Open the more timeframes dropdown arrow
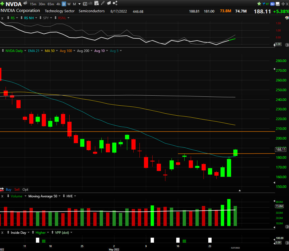This screenshot has height=251, width=289. point(79,4)
